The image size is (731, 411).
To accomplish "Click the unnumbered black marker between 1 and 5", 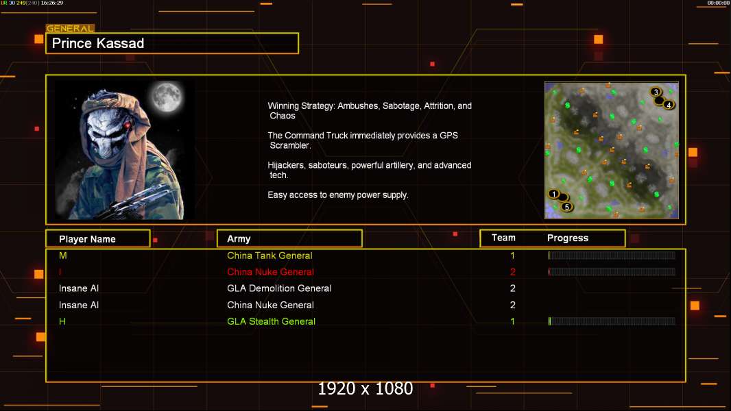I will point(563,197).
